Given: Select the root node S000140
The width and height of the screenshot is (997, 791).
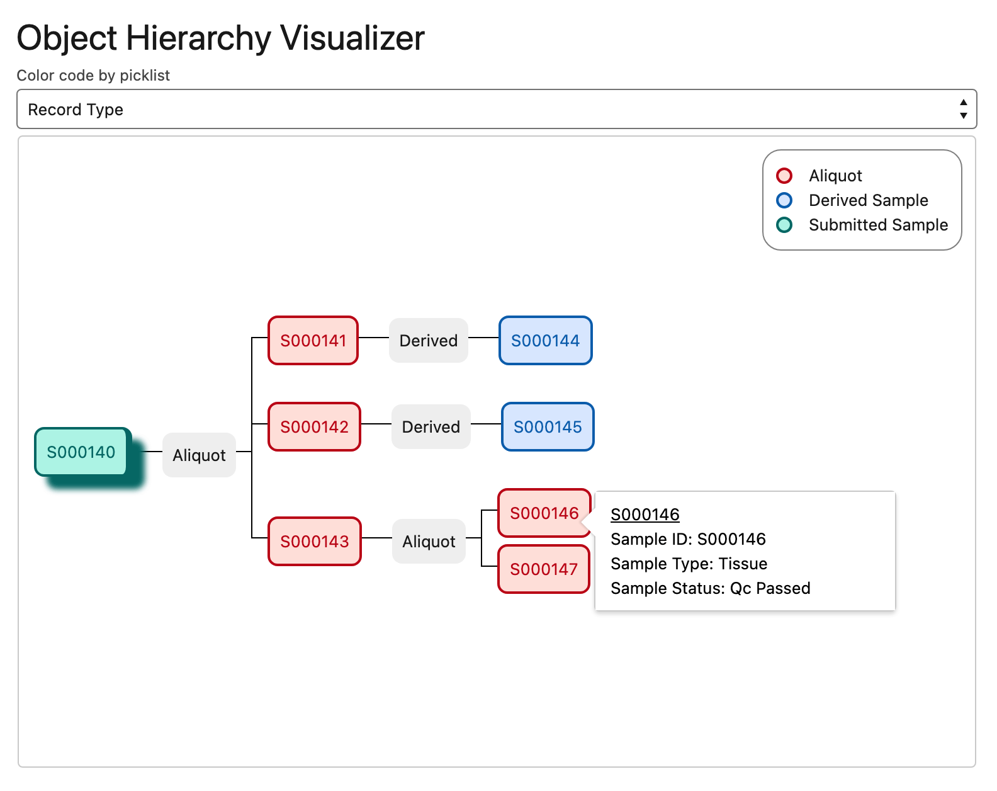Looking at the screenshot, I should [81, 452].
